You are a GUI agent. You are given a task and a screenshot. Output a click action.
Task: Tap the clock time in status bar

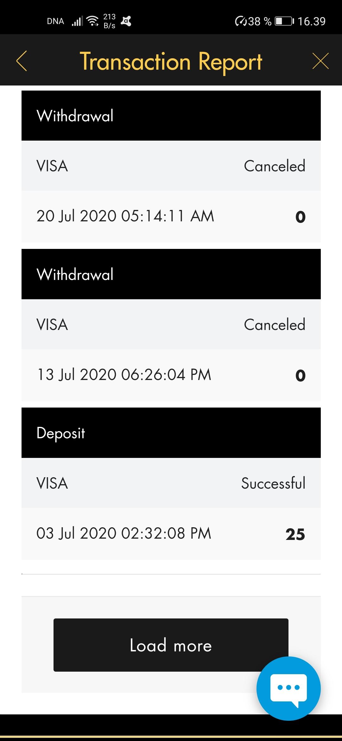point(312,21)
